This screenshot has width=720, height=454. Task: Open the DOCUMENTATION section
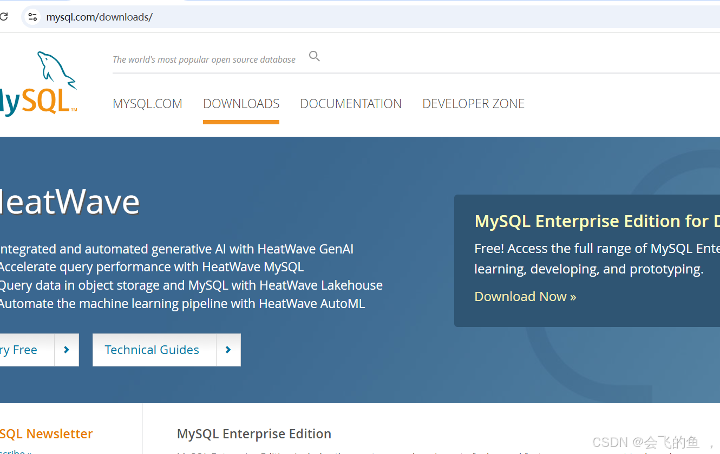(x=351, y=103)
